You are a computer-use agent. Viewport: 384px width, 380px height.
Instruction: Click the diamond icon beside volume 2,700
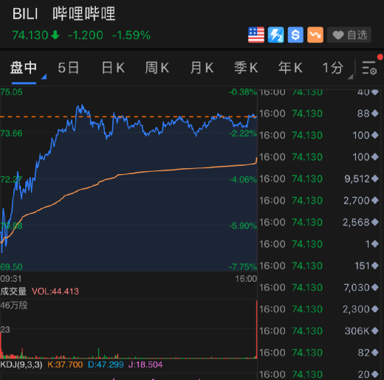[375, 201]
